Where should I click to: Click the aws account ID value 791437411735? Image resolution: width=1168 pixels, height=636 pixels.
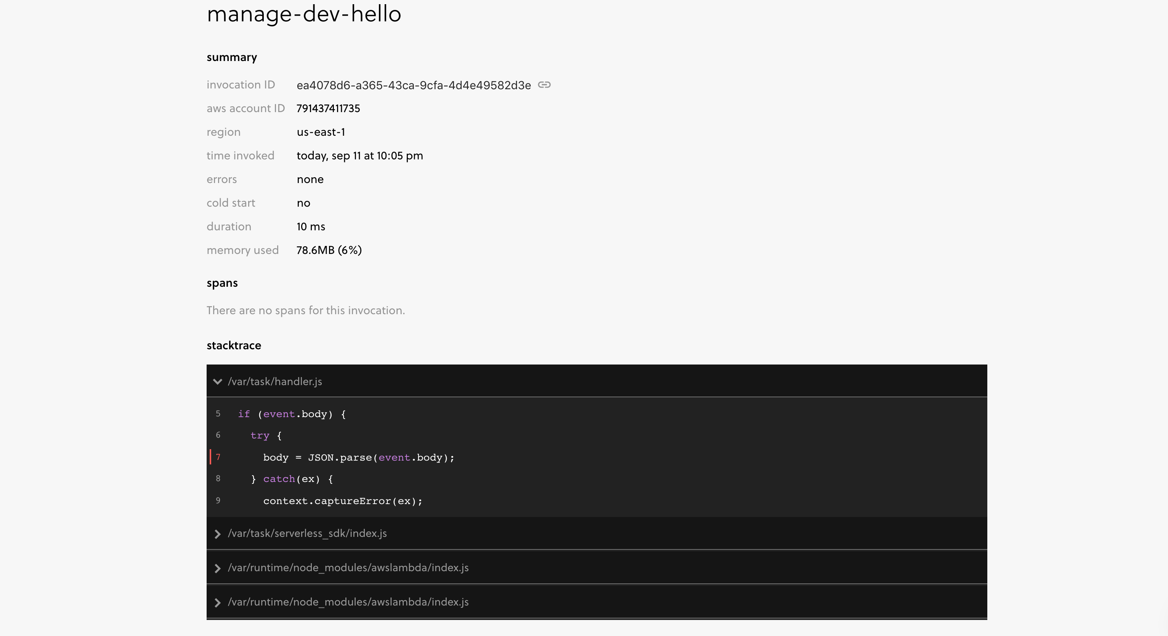point(328,108)
